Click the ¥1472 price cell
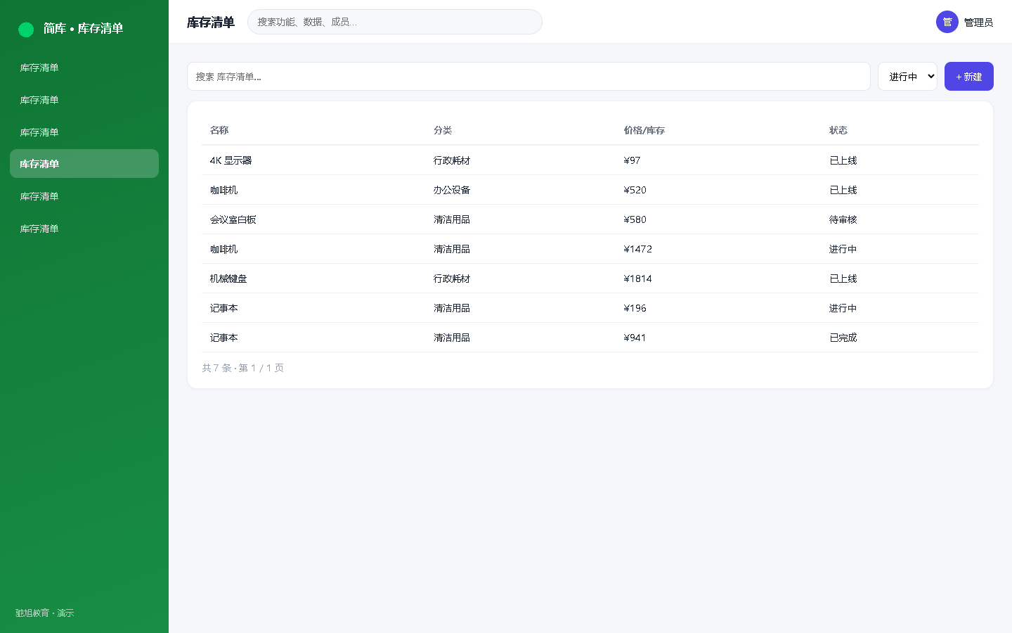Viewport: 1012px width, 633px height. point(637,249)
